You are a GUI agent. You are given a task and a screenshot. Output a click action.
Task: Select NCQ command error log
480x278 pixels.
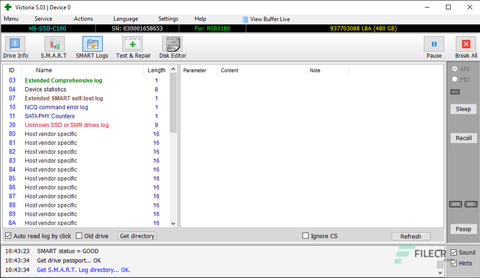[x=86, y=107]
